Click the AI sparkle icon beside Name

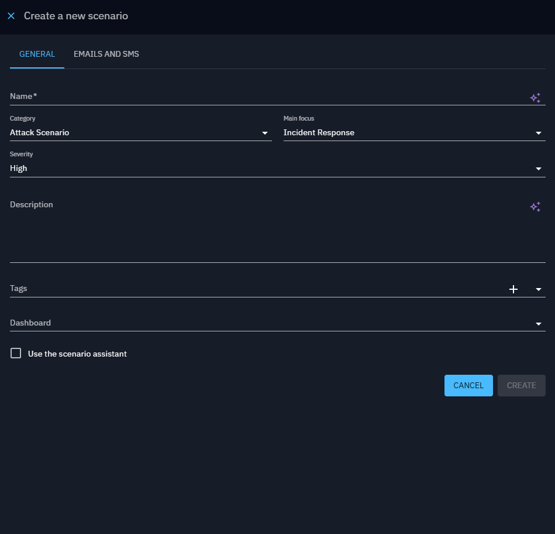point(535,98)
